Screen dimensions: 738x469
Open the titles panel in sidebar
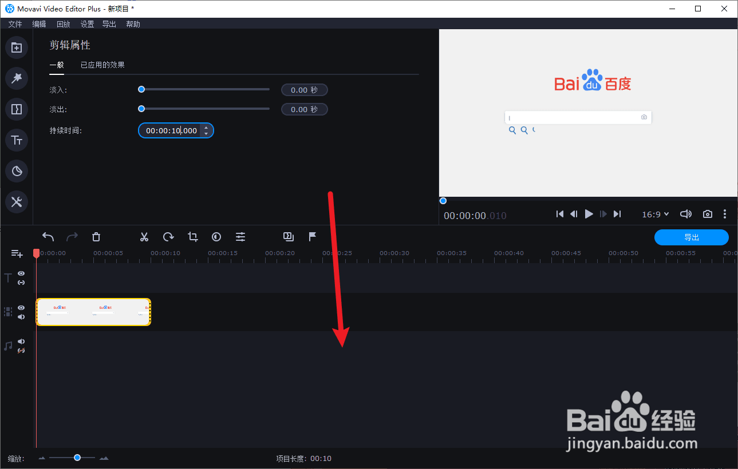point(17,140)
